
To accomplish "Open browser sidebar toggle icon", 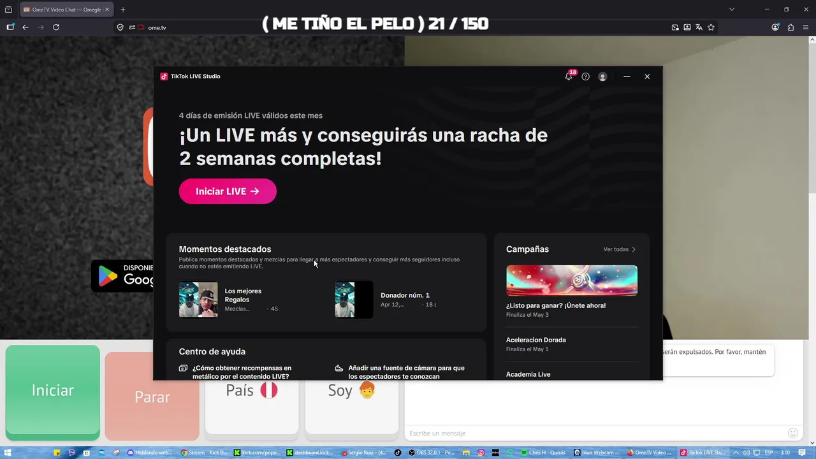I will [x=10, y=27].
